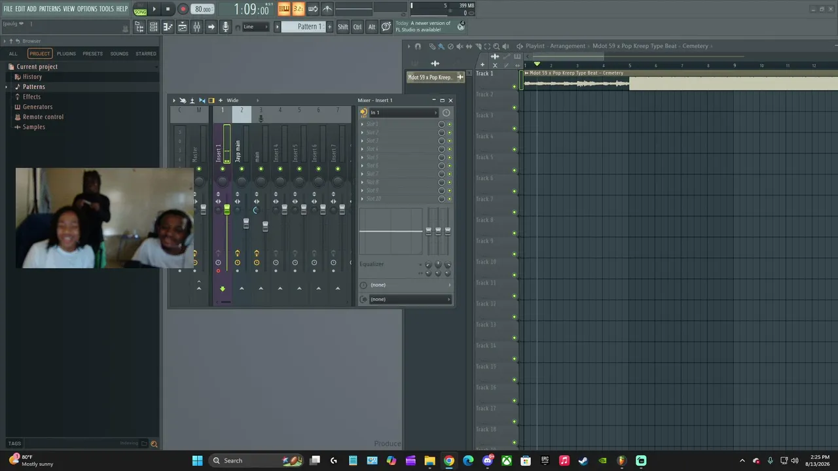Open the VIEW menu
Screen dimensions: 838x471
coord(69,9)
